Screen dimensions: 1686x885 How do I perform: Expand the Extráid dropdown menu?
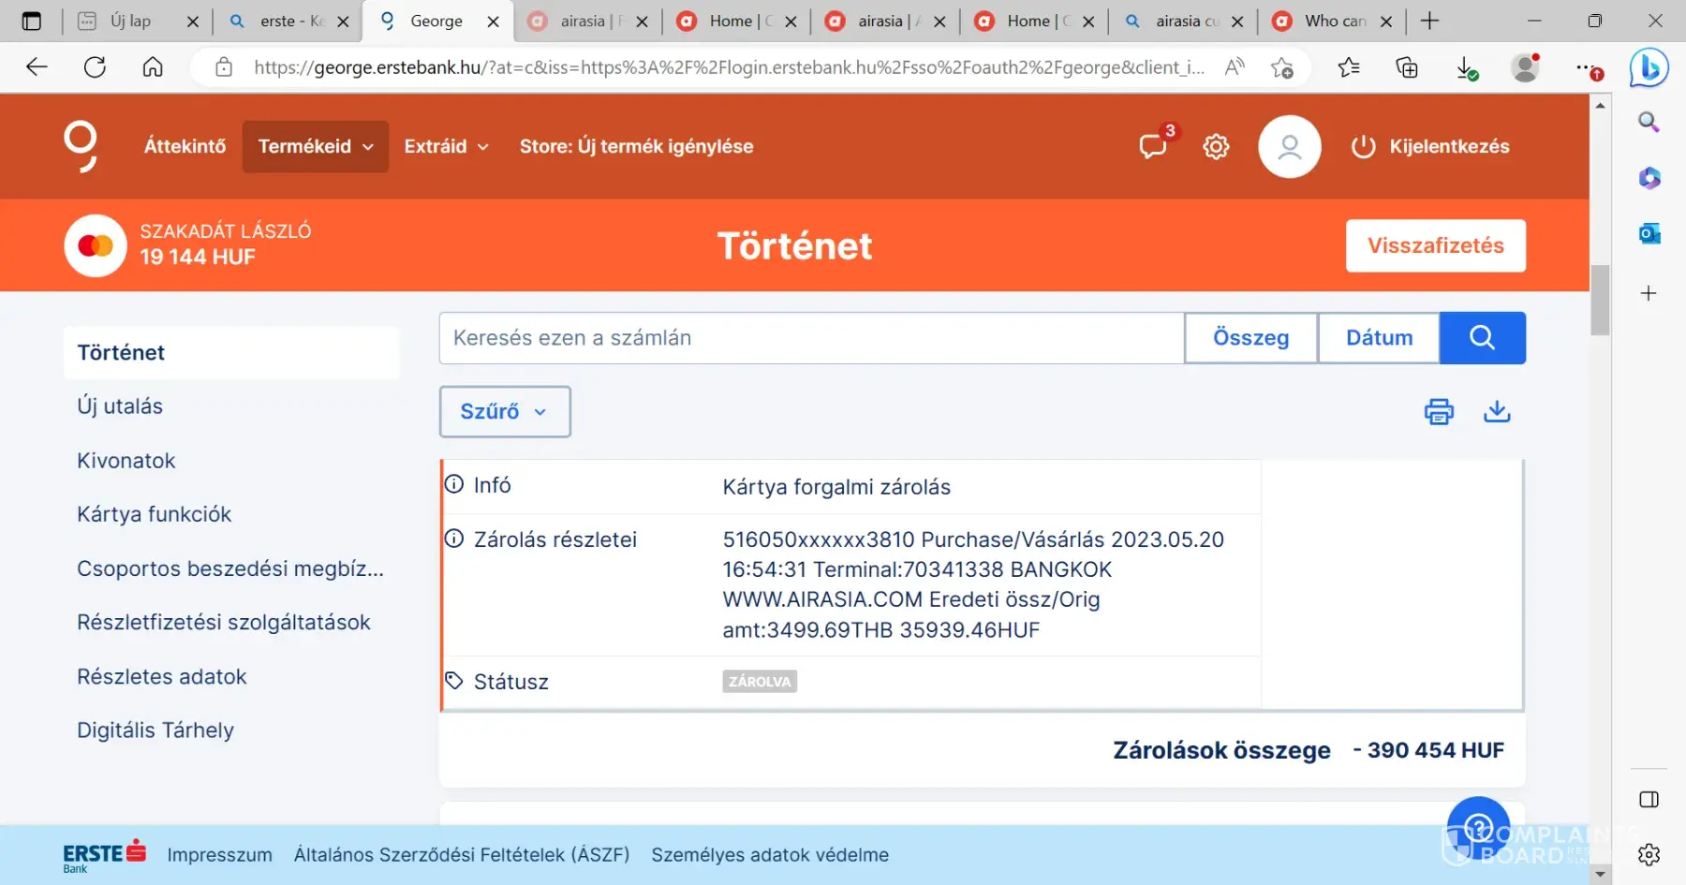click(x=447, y=146)
